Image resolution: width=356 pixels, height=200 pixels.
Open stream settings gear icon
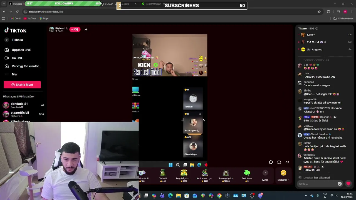[x=271, y=162]
